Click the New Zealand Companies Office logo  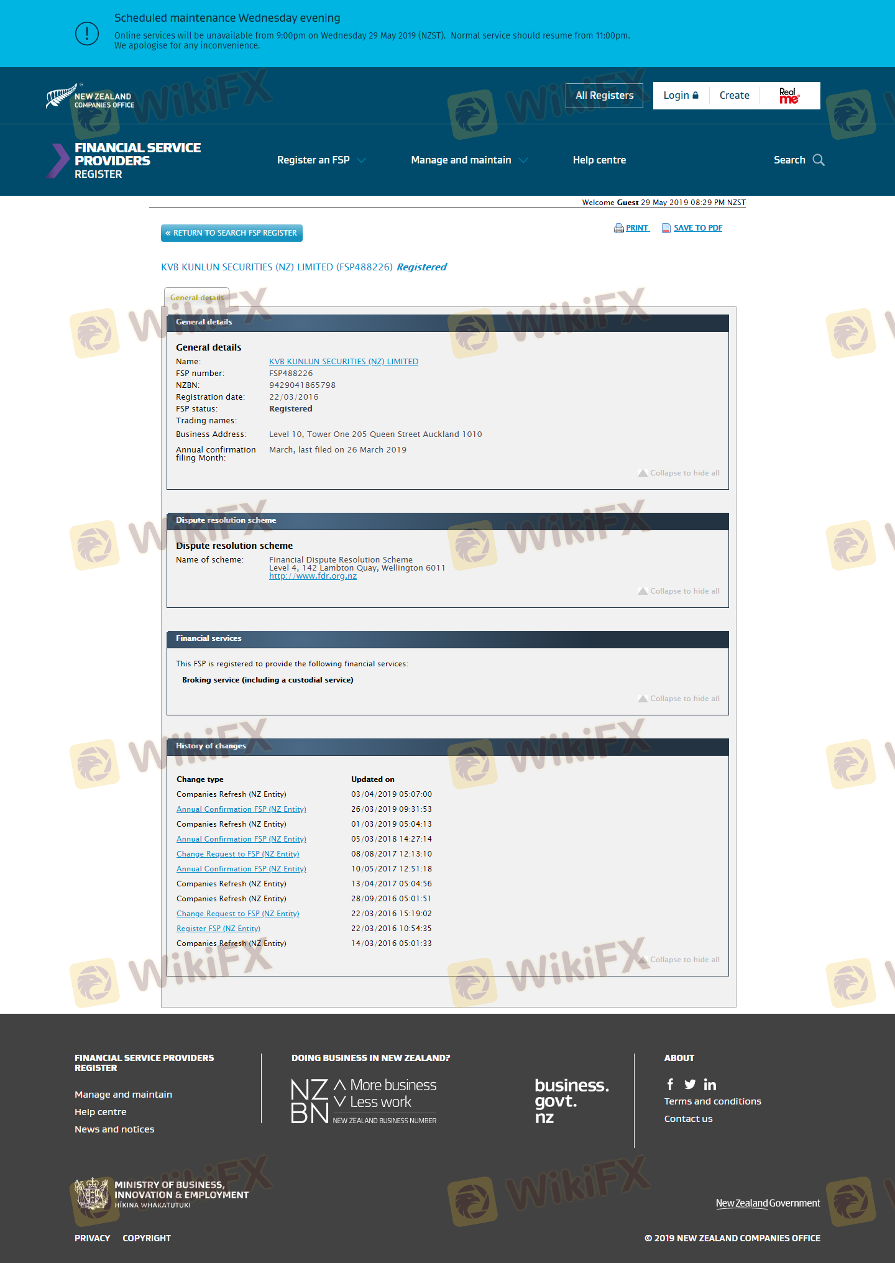90,96
